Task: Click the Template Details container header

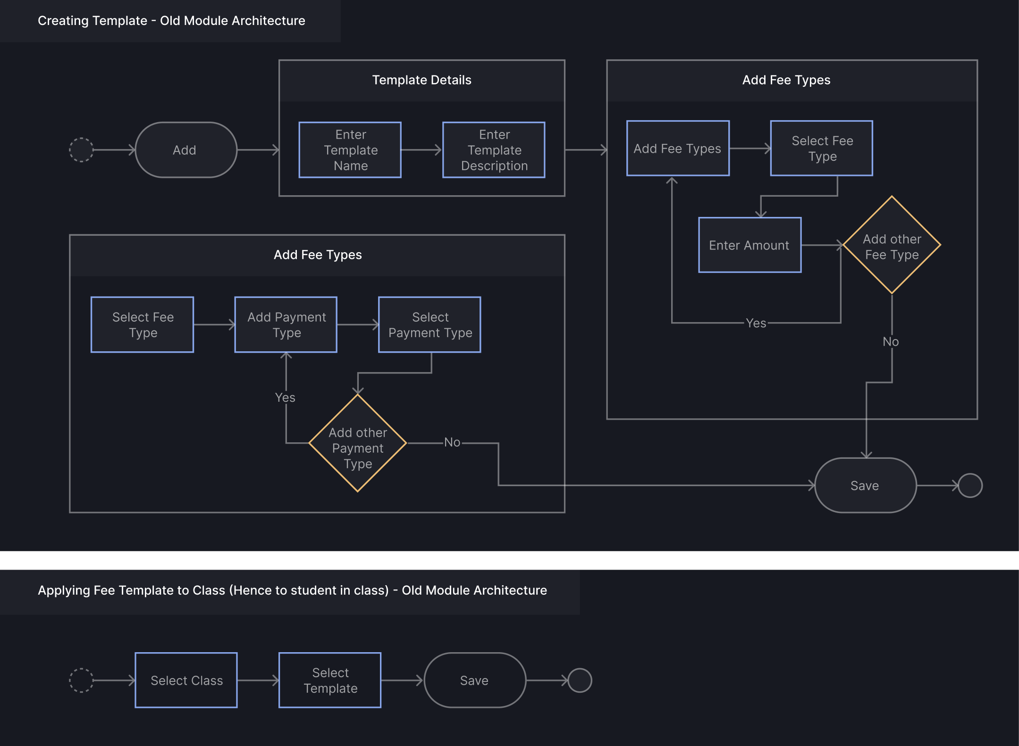Action: coord(421,80)
